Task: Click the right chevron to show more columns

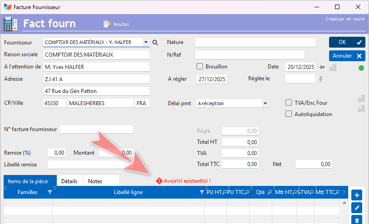Action: point(344,192)
